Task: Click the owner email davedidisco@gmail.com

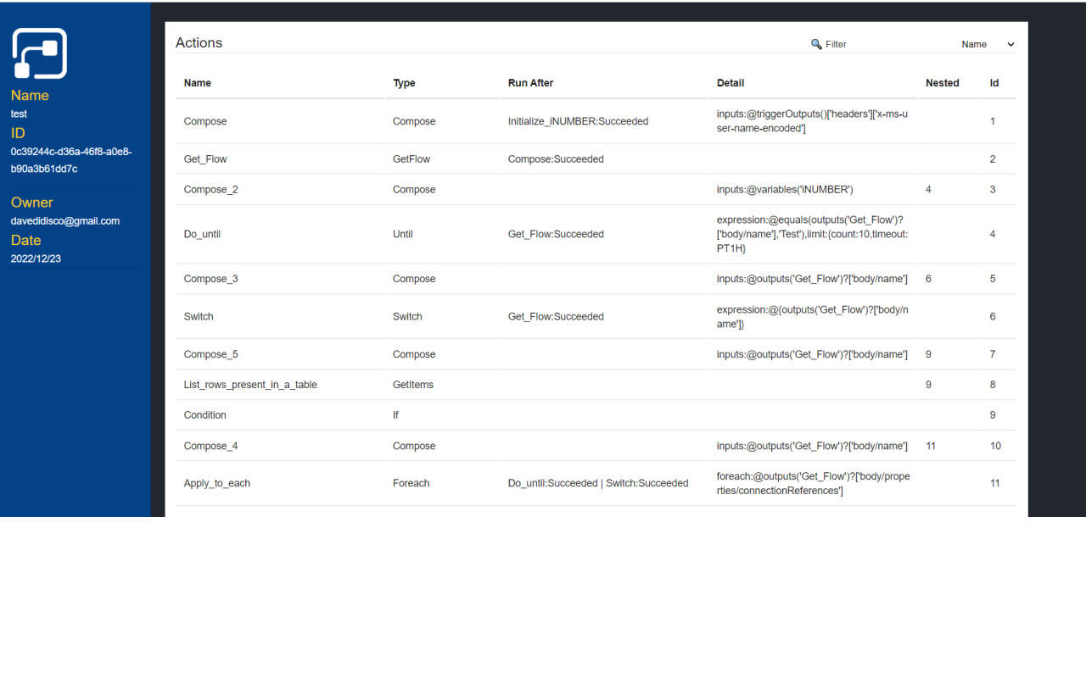Action: (65, 221)
